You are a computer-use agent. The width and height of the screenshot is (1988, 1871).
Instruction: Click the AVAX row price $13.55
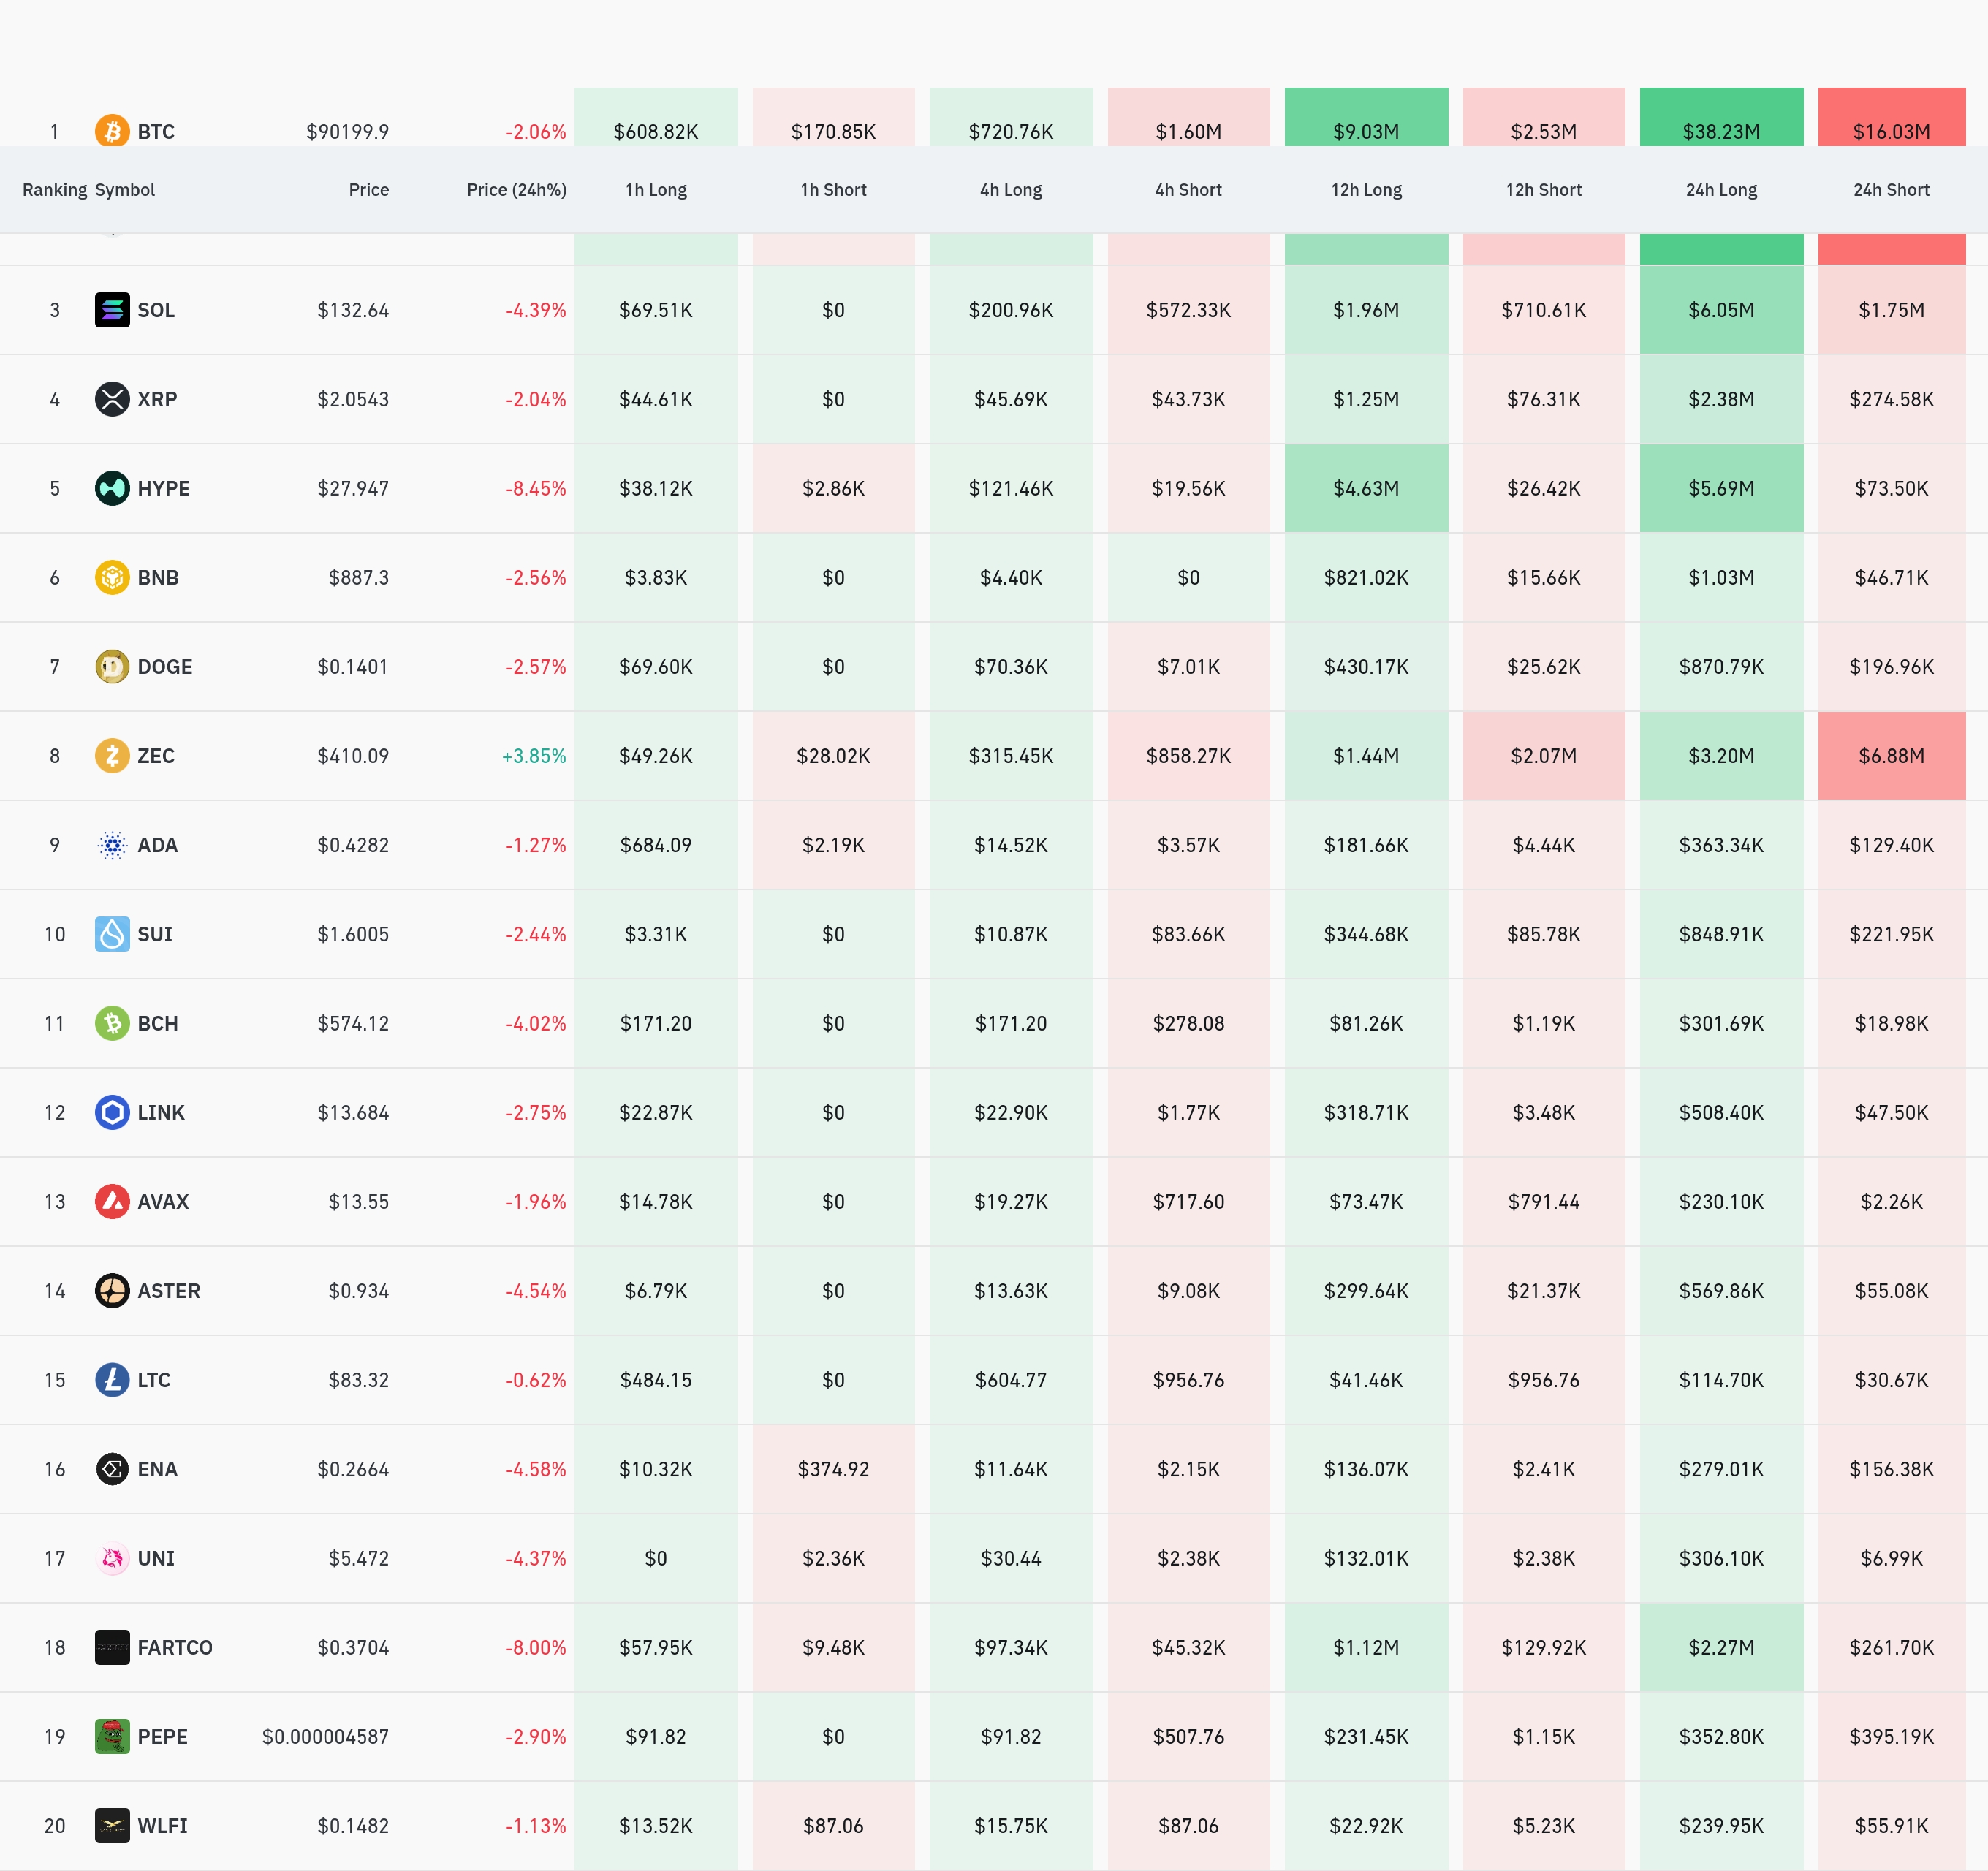tap(358, 1202)
